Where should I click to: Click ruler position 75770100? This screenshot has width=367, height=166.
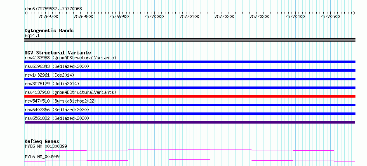[x=189, y=16]
